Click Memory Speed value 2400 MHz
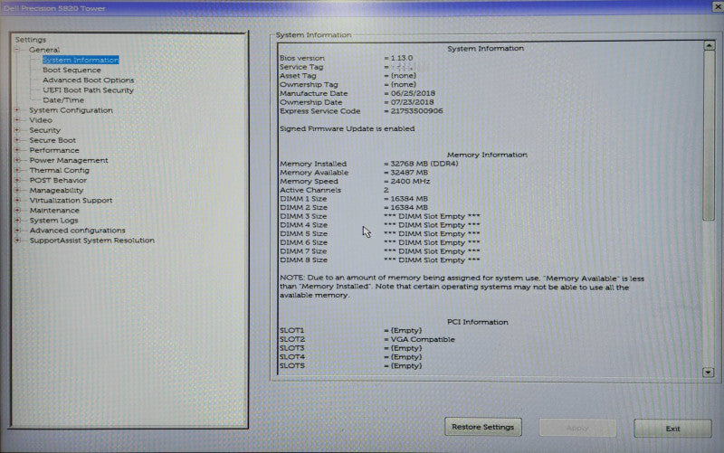 [x=410, y=182]
